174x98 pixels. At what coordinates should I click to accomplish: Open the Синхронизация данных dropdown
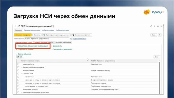tap(82, 35)
